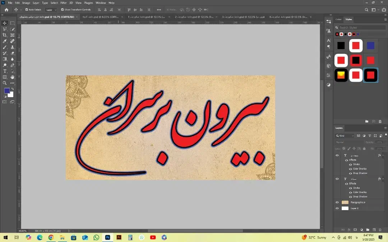Image resolution: width=388 pixels, height=242 pixels.
Task: Pick the Horizontal Type tool
Action: click(5, 71)
